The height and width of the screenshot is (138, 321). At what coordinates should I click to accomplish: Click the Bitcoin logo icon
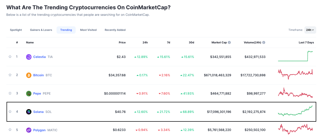29,75
